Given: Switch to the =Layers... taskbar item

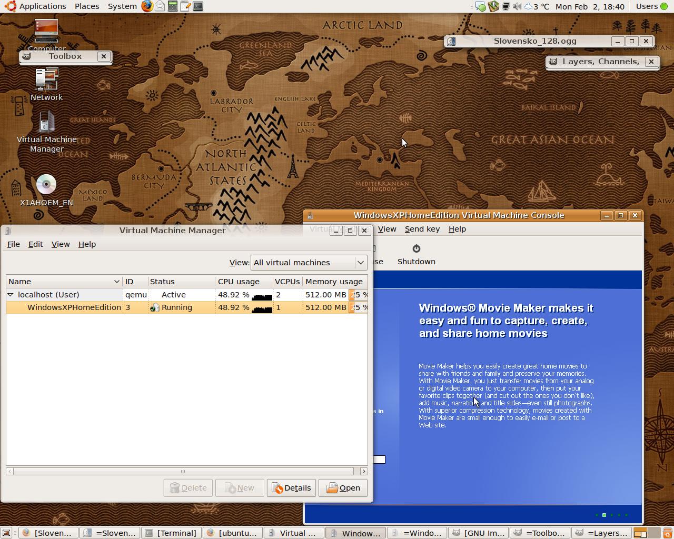Looking at the screenshot, I should click(601, 533).
